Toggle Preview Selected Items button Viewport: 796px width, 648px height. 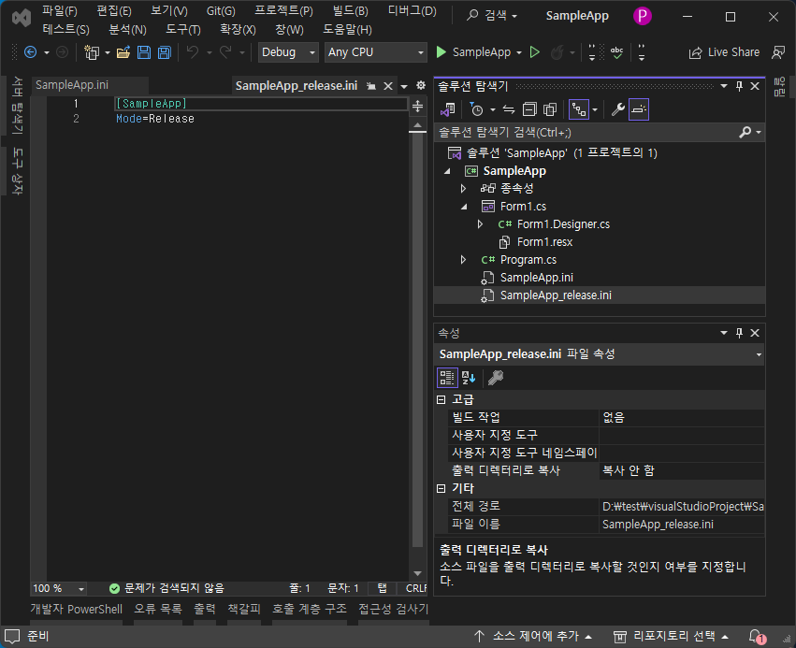pos(639,109)
